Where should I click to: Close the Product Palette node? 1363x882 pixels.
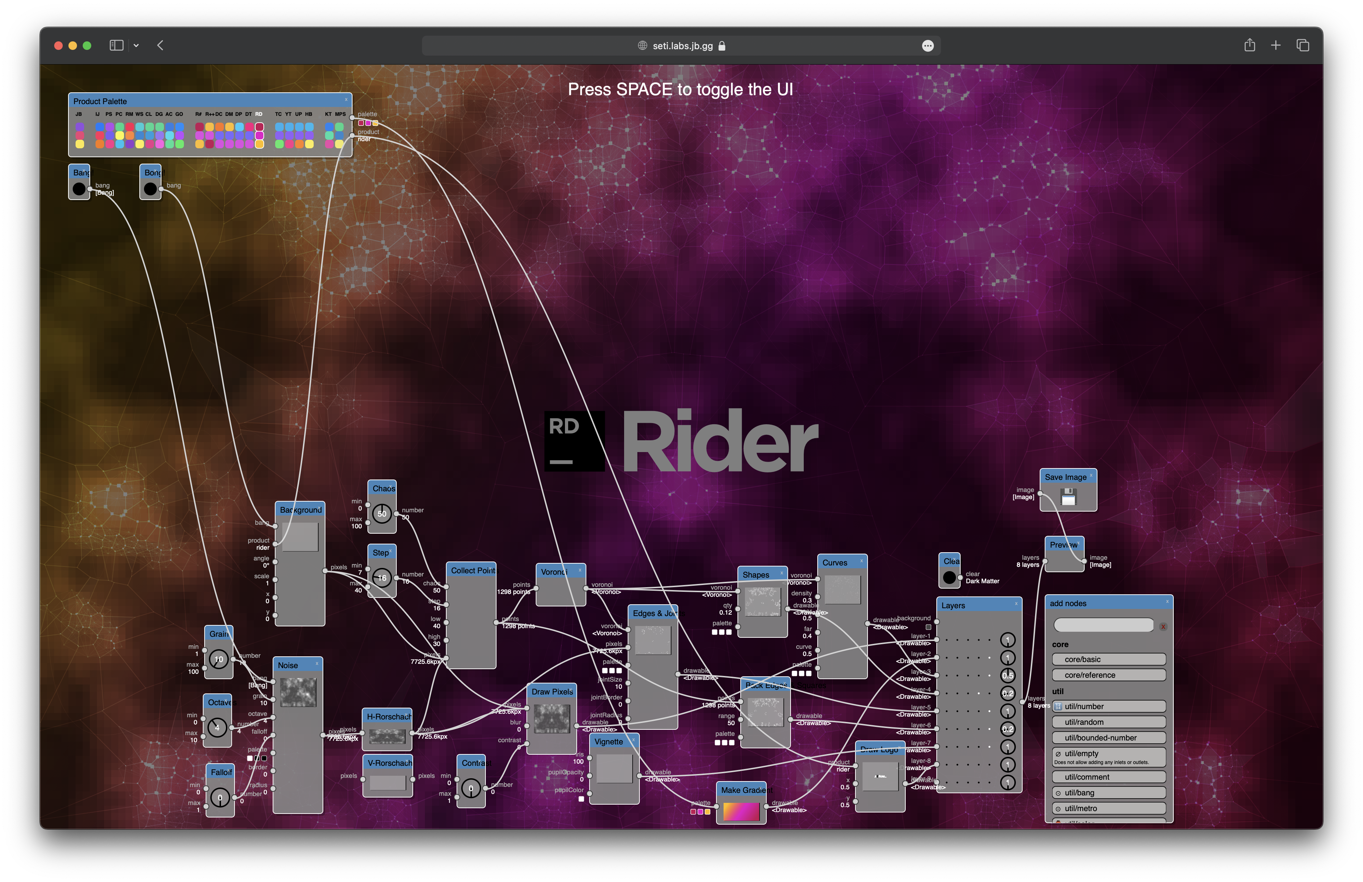[346, 100]
